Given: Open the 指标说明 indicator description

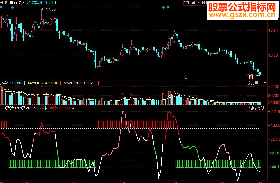Looking at the screenshot, I should [x=256, y=108].
